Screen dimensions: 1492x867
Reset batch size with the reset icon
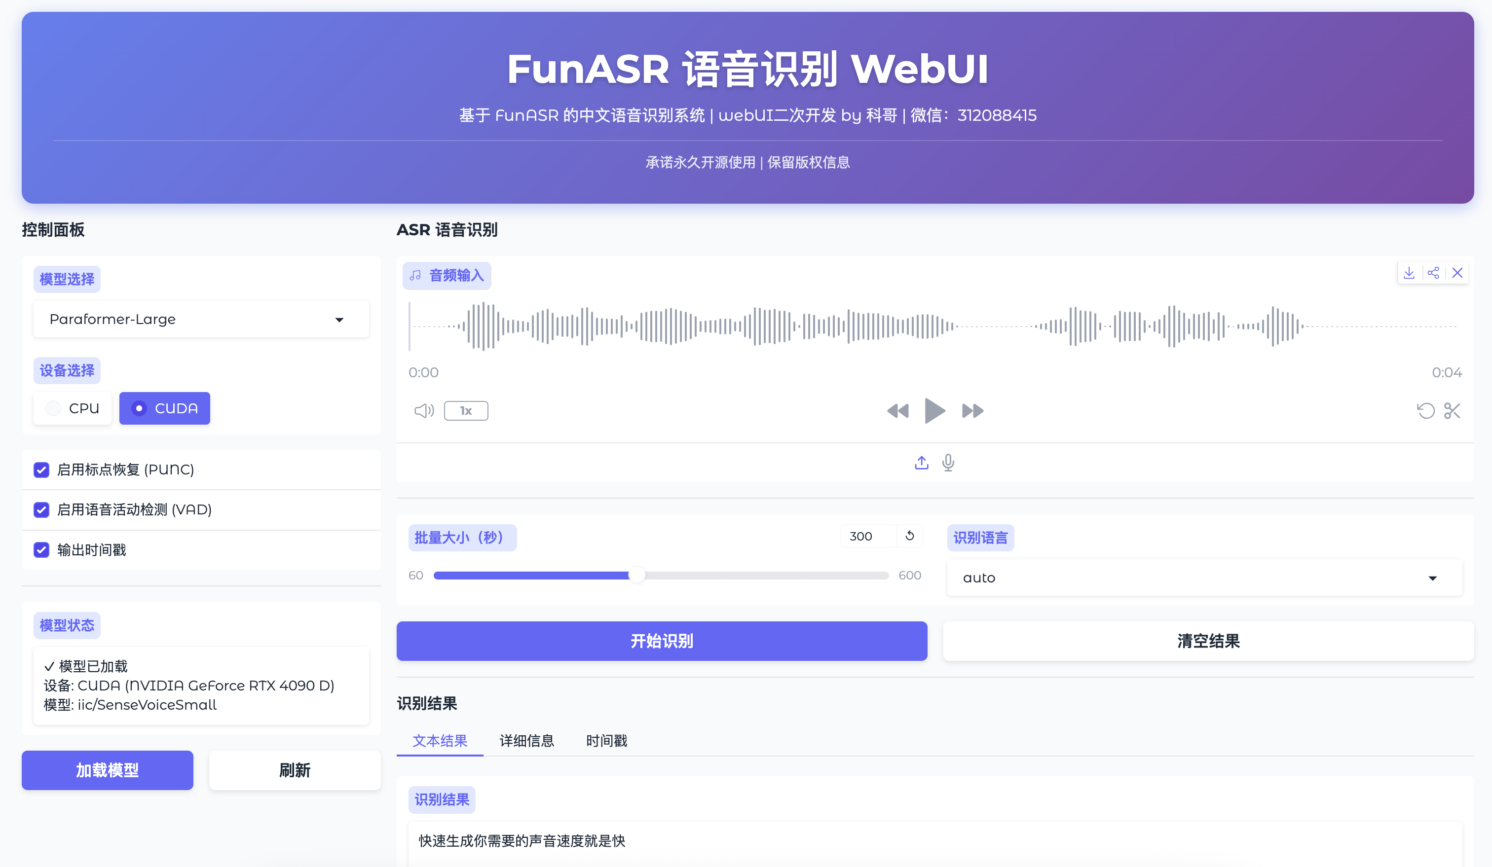tap(910, 536)
